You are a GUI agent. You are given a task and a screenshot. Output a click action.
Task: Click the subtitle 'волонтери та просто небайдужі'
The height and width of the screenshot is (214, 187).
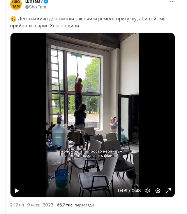pos(92,151)
